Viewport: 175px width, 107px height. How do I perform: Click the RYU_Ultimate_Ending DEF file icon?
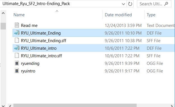coord(17,33)
